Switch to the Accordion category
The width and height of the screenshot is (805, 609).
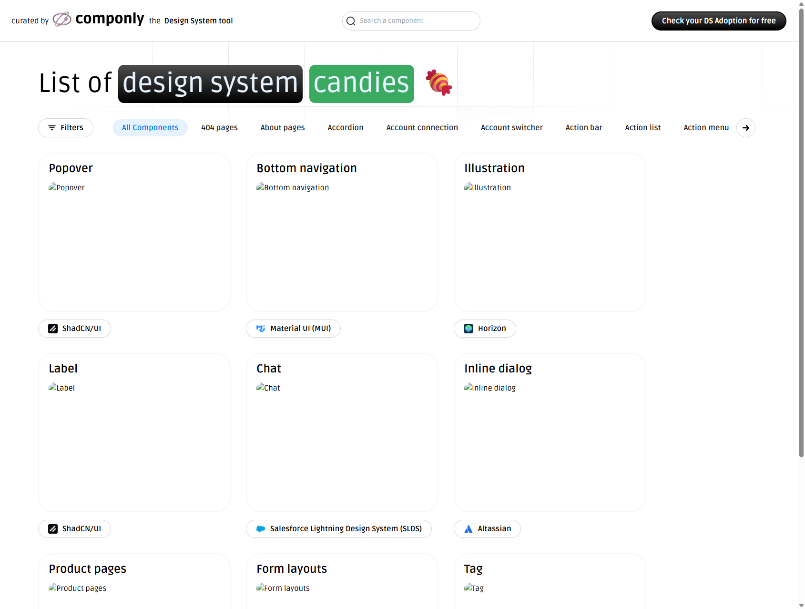pos(346,128)
